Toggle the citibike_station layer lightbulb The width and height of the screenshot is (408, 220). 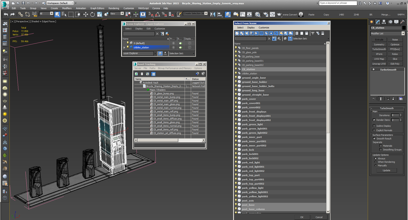coord(128,47)
